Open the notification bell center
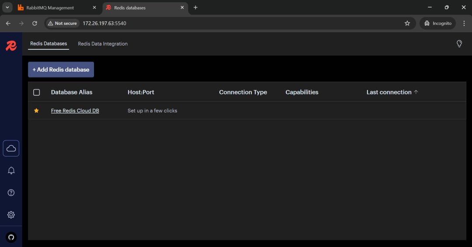 pyautogui.click(x=11, y=170)
